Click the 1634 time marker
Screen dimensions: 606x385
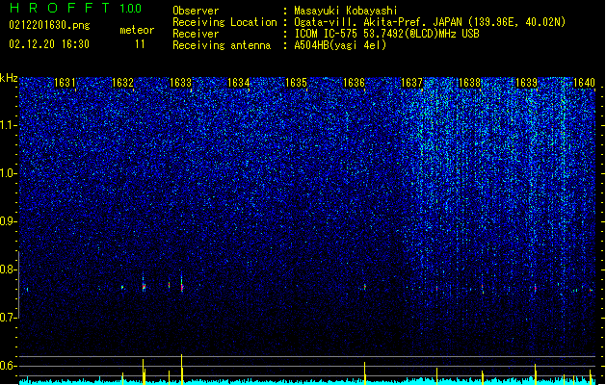(239, 83)
